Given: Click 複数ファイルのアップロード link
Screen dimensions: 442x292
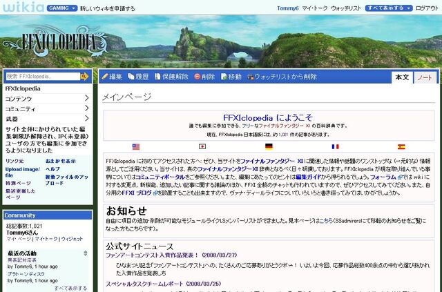Looking at the screenshot, I should pyautogui.click(x=67, y=179).
